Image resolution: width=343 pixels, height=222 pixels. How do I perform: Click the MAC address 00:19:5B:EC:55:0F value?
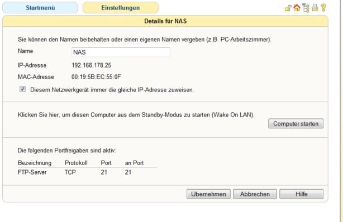pyautogui.click(x=96, y=77)
